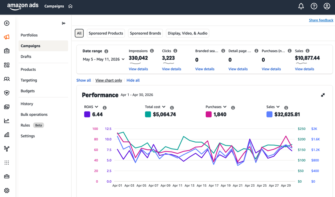This screenshot has height=197, width=335.
Task: Open the user account profile icon
Action: click(x=327, y=6)
